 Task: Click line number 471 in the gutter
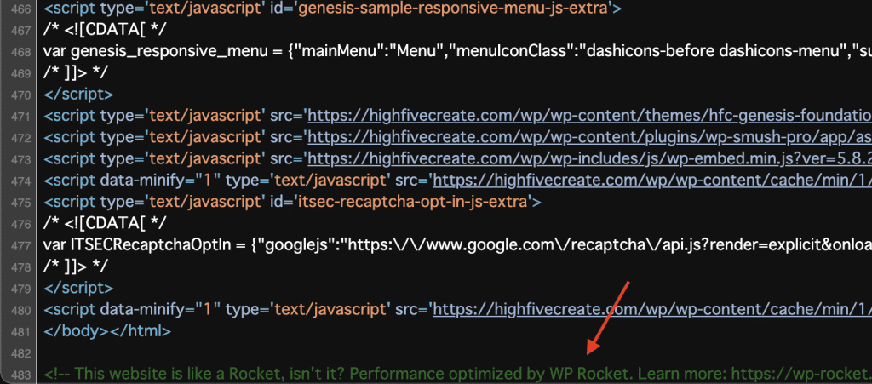pyautogui.click(x=20, y=117)
